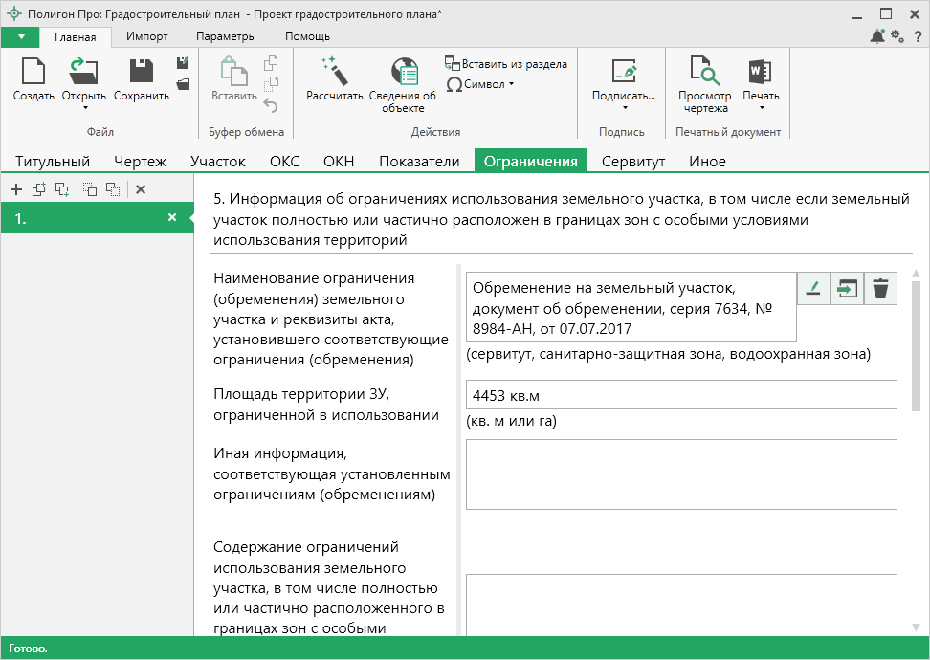The height and width of the screenshot is (660, 930).
Task: Click Вставить из раздела button
Action: pos(506,64)
